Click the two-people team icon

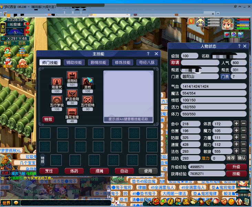pos(178,201)
